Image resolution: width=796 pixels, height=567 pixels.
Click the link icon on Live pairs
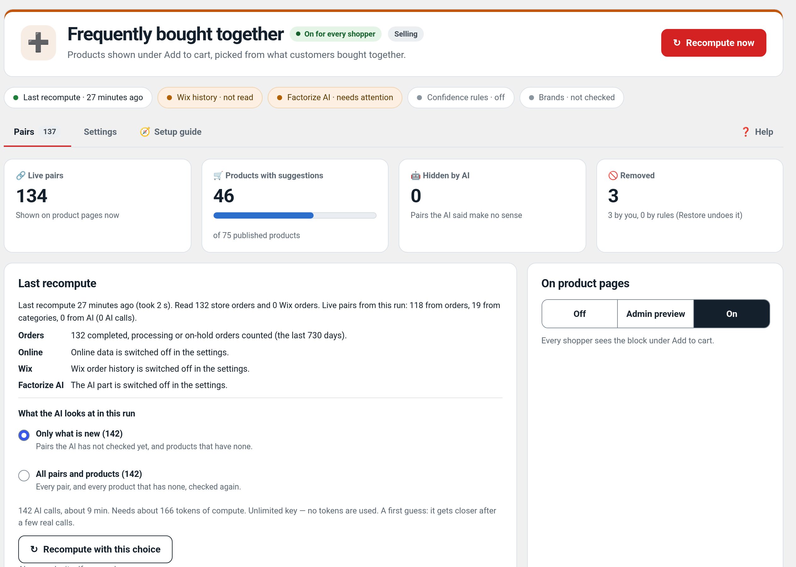pos(20,175)
